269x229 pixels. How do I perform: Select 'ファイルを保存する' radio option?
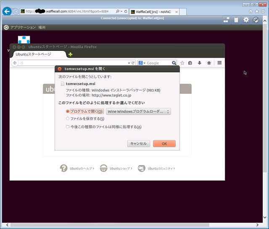(x=68, y=118)
